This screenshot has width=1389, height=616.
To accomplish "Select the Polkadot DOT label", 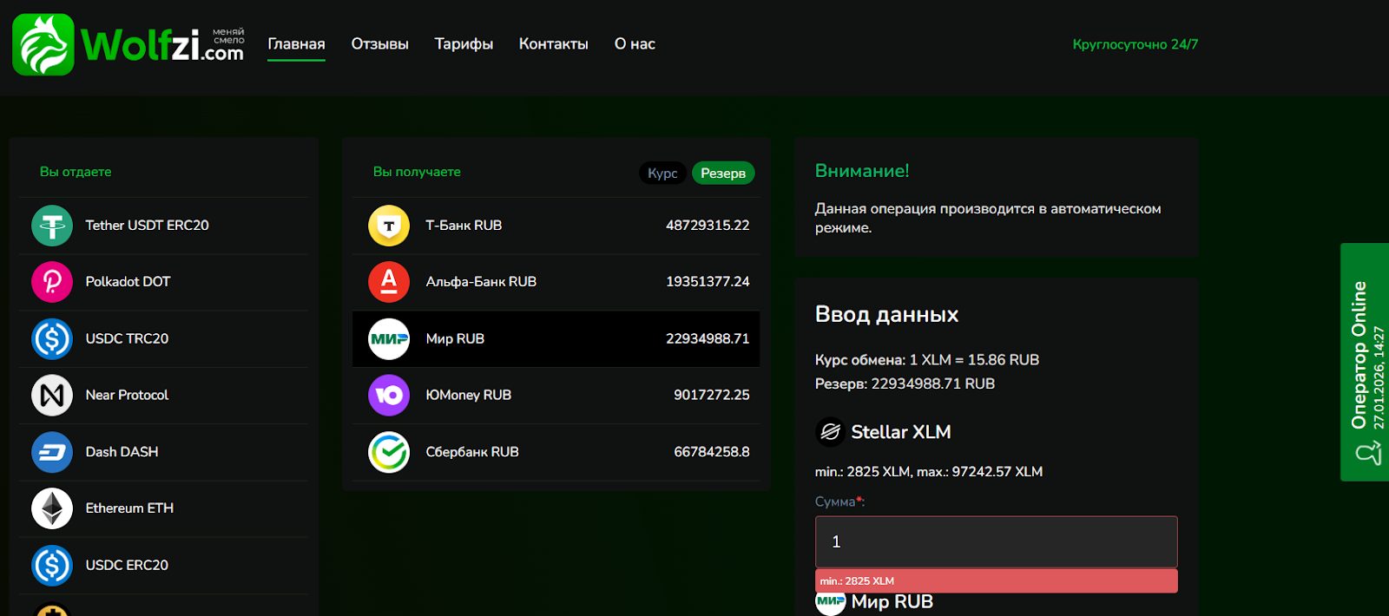I will [128, 282].
